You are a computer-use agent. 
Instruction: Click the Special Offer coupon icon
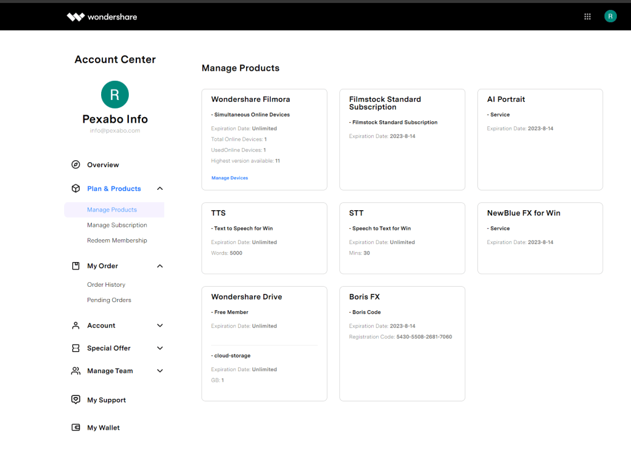(x=76, y=348)
